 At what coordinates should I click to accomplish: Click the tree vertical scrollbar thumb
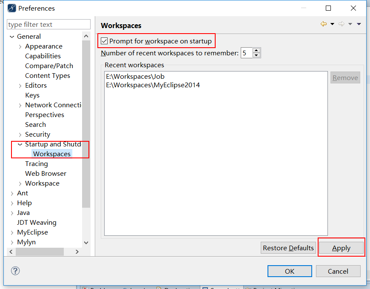(86, 124)
